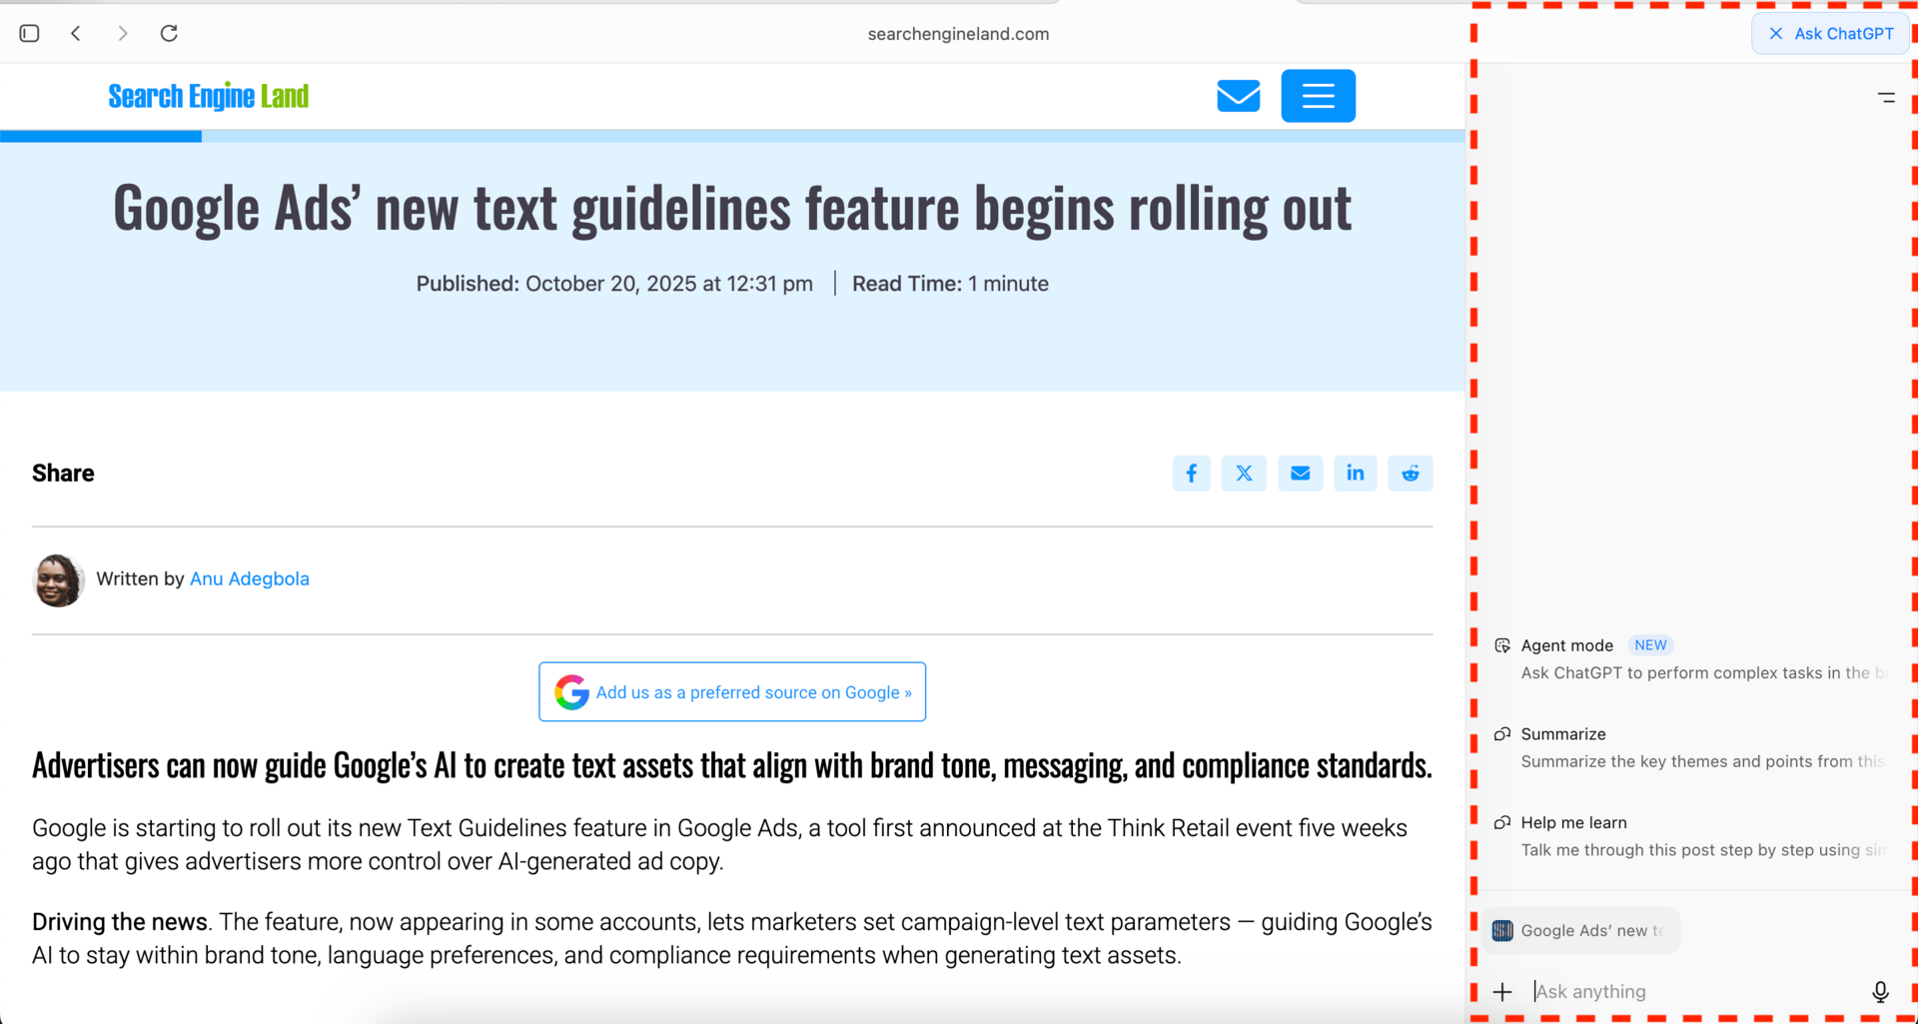Click the Share label
The image size is (1918, 1024).
(x=63, y=474)
